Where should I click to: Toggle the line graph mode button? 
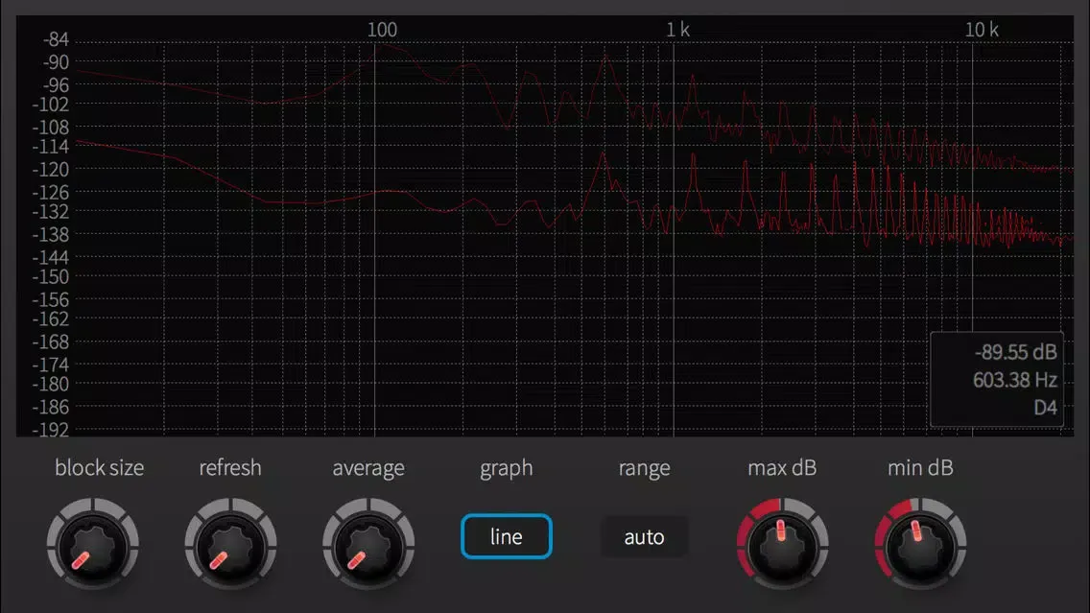(506, 536)
